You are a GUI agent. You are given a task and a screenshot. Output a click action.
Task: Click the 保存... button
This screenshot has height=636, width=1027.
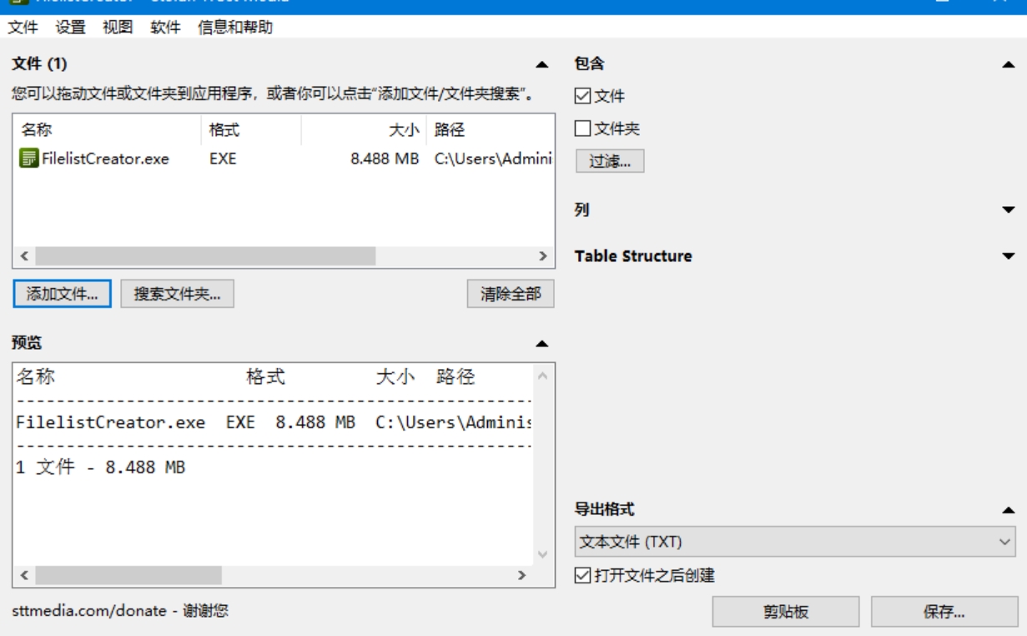pos(944,612)
